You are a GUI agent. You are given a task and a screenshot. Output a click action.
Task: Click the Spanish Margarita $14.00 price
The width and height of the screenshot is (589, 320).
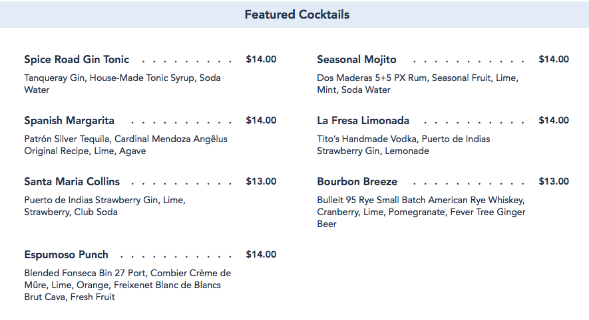261,121
